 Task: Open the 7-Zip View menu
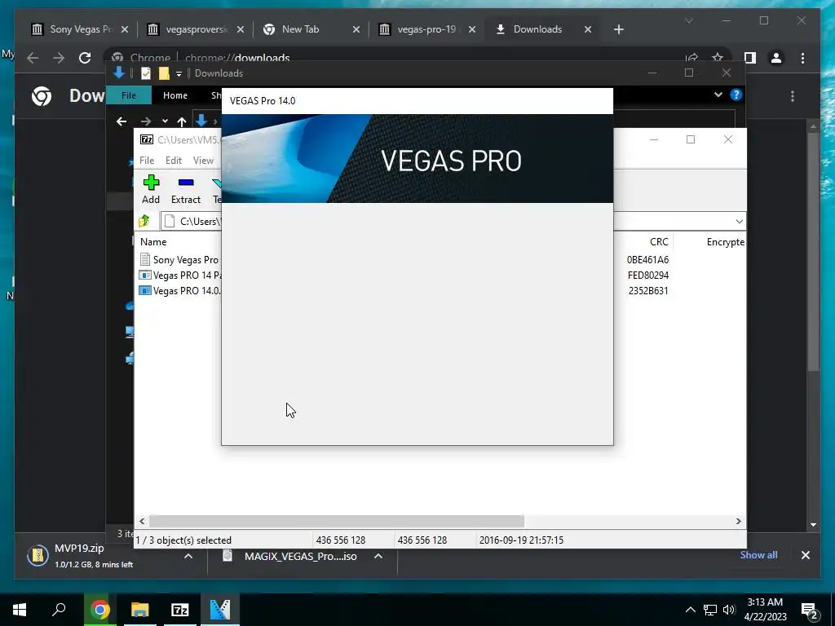pos(203,161)
